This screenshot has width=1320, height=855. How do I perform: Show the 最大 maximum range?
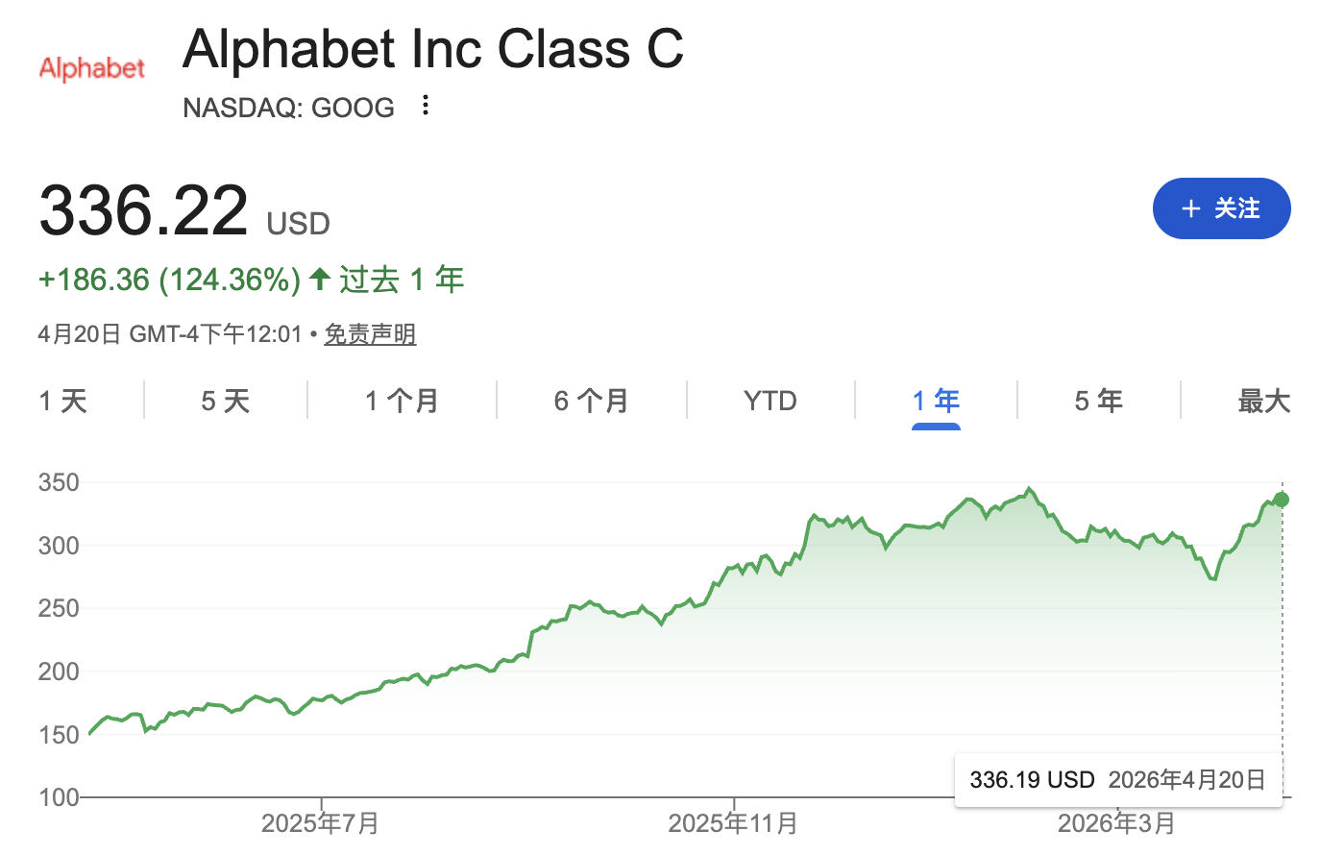coord(1263,401)
